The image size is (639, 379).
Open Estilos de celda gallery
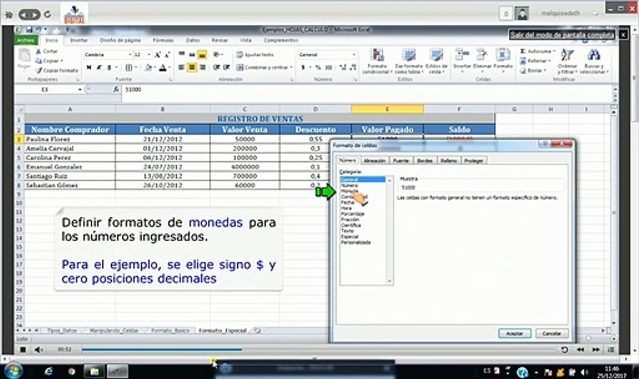point(437,61)
